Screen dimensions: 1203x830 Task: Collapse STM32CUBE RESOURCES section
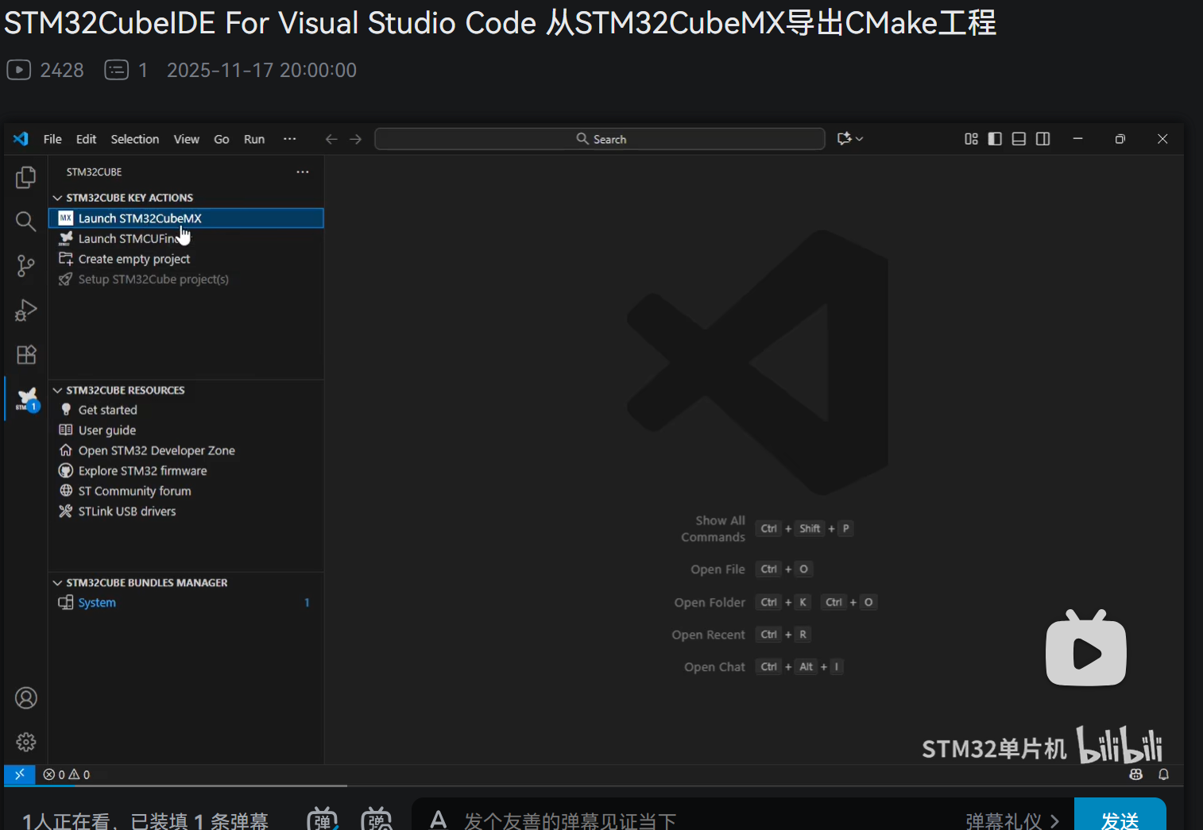coord(186,390)
